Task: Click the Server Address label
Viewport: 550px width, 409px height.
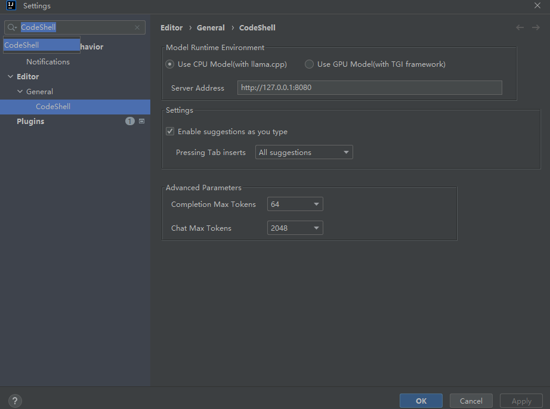Action: coord(197,88)
